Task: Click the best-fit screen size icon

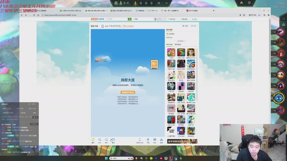Action: coord(113,140)
